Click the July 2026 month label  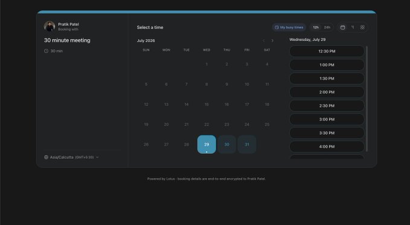(146, 41)
